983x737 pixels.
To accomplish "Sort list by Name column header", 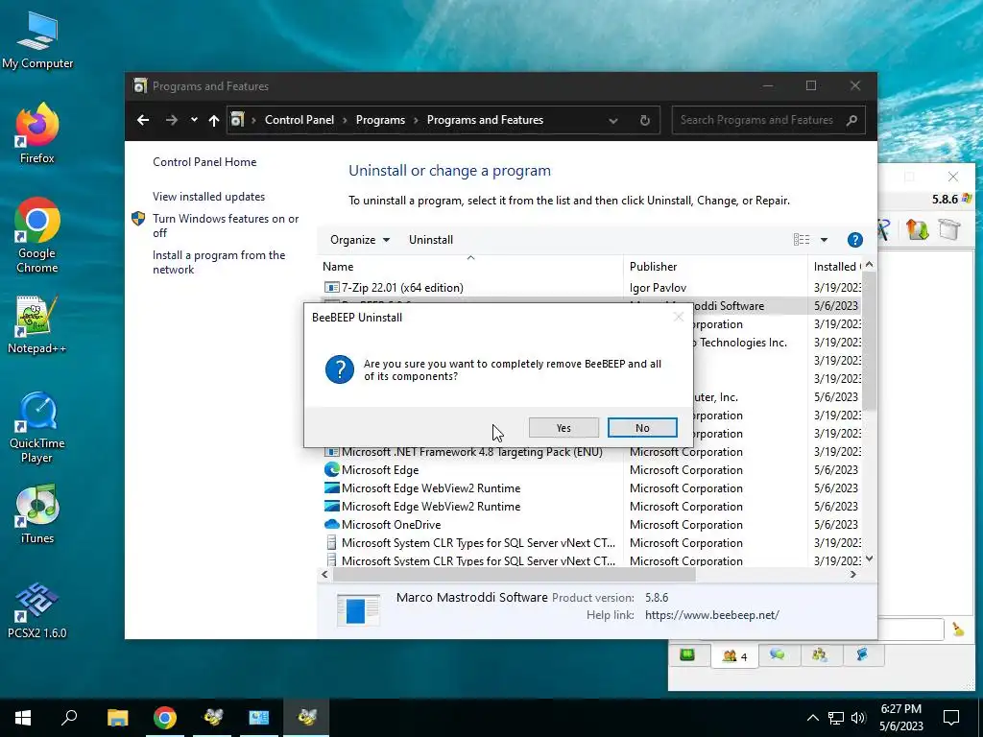I will (470, 267).
